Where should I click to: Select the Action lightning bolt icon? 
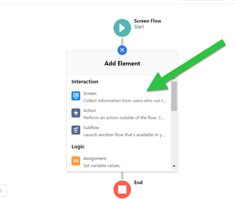pos(76,113)
